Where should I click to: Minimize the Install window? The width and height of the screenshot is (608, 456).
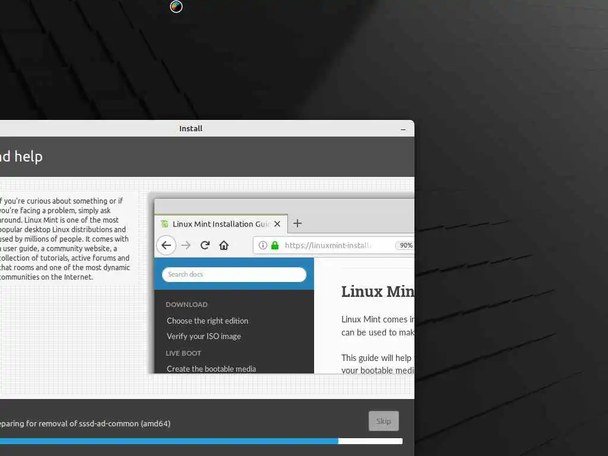click(x=403, y=129)
